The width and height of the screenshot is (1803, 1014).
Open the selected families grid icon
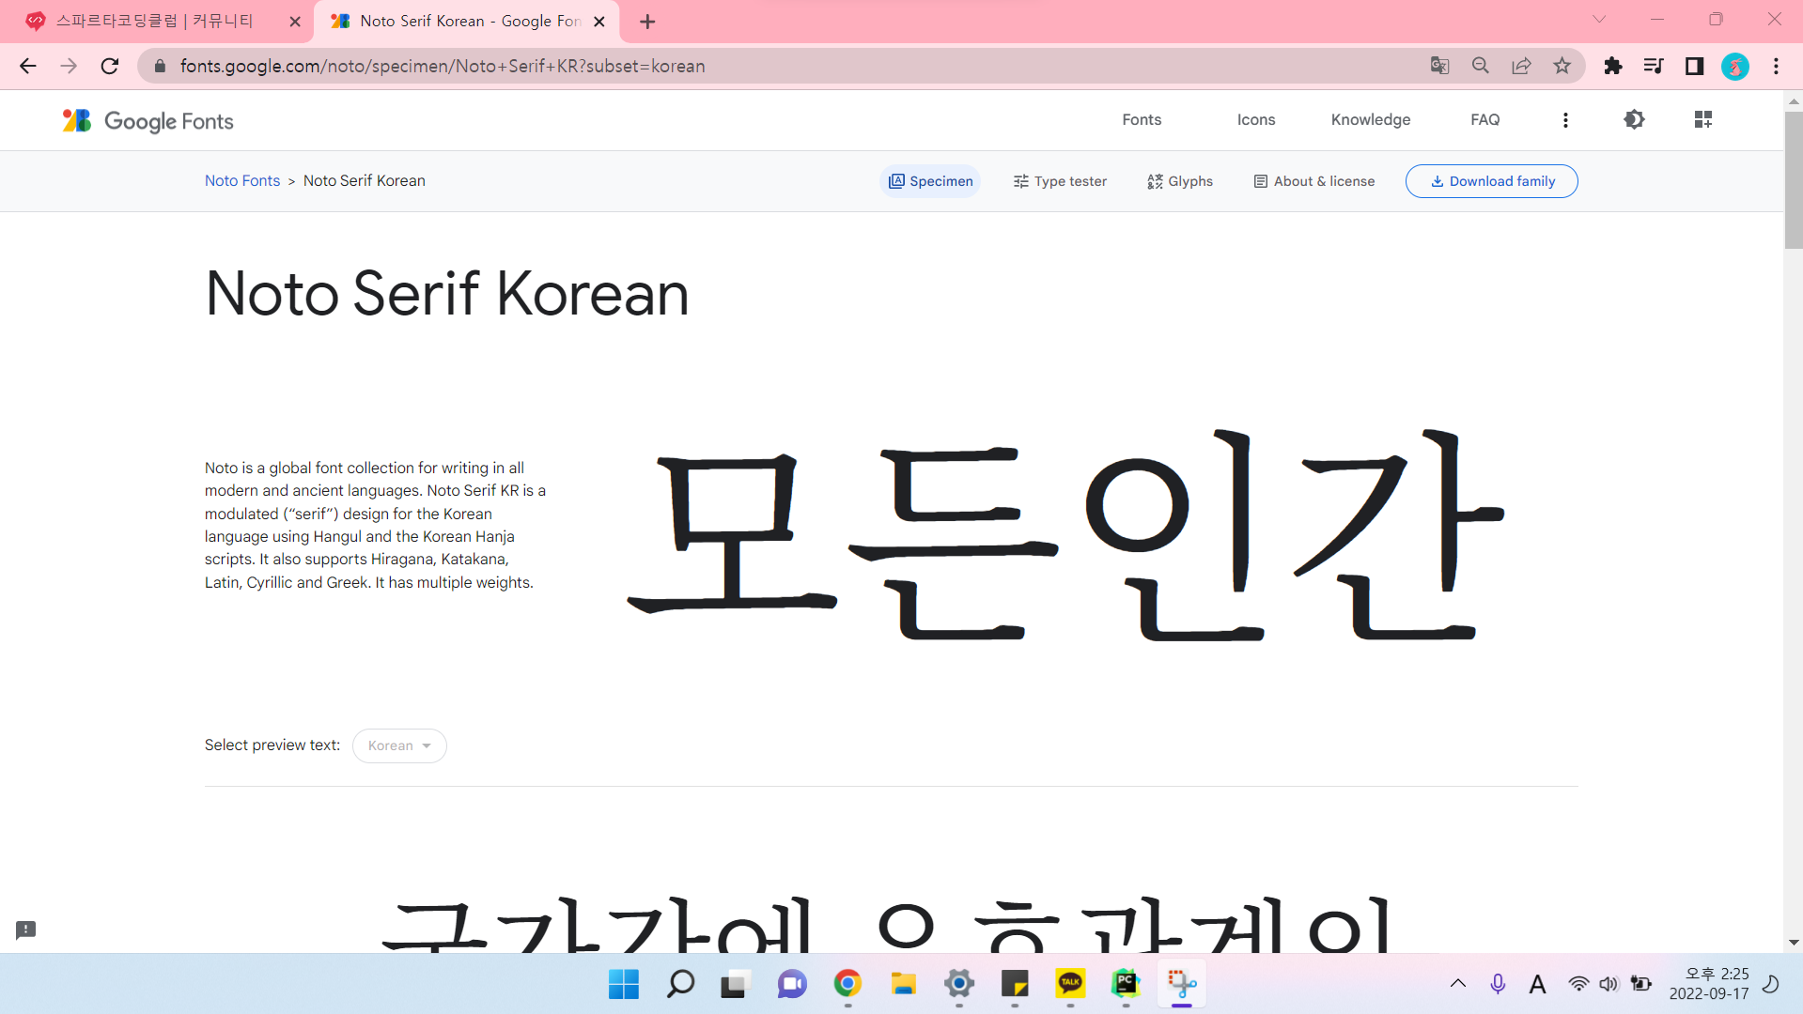tap(1702, 119)
